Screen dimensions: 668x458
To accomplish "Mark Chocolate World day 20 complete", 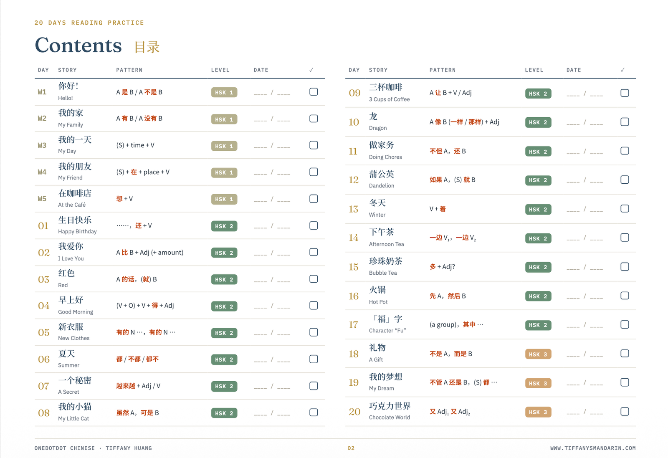I will 625,412.
